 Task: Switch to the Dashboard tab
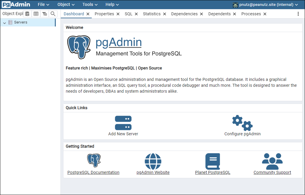tap(74, 14)
